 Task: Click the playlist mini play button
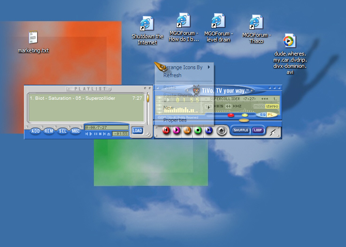coord(91,134)
